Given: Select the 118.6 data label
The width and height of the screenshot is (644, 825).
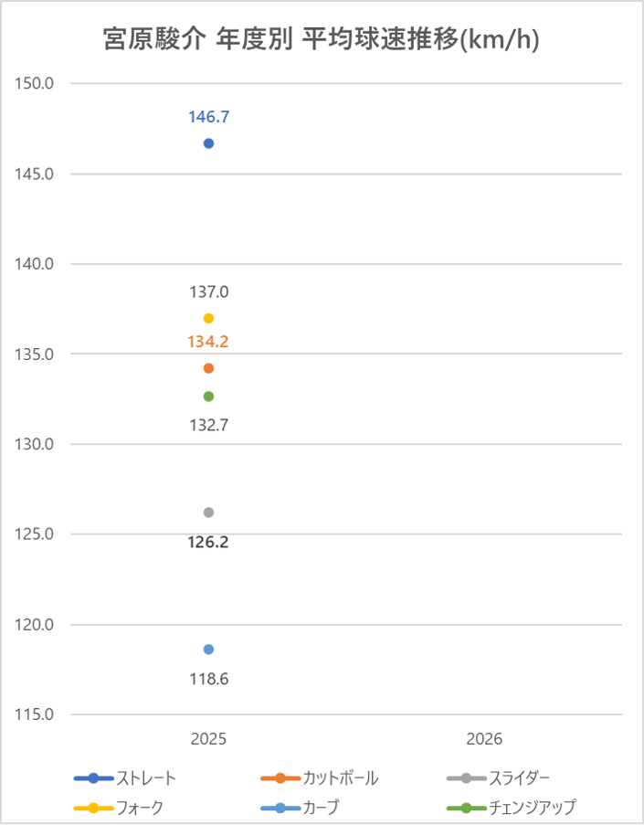Looking at the screenshot, I should (x=208, y=679).
